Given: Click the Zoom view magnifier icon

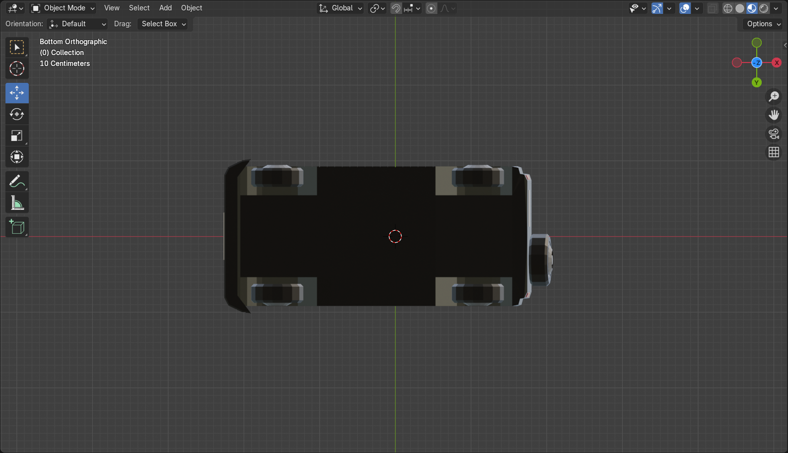Looking at the screenshot, I should 774,96.
